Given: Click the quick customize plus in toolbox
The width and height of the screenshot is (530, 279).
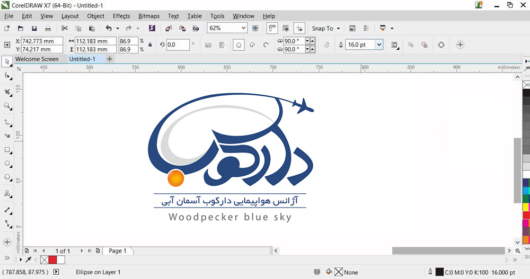Looking at the screenshot, I should (7, 242).
